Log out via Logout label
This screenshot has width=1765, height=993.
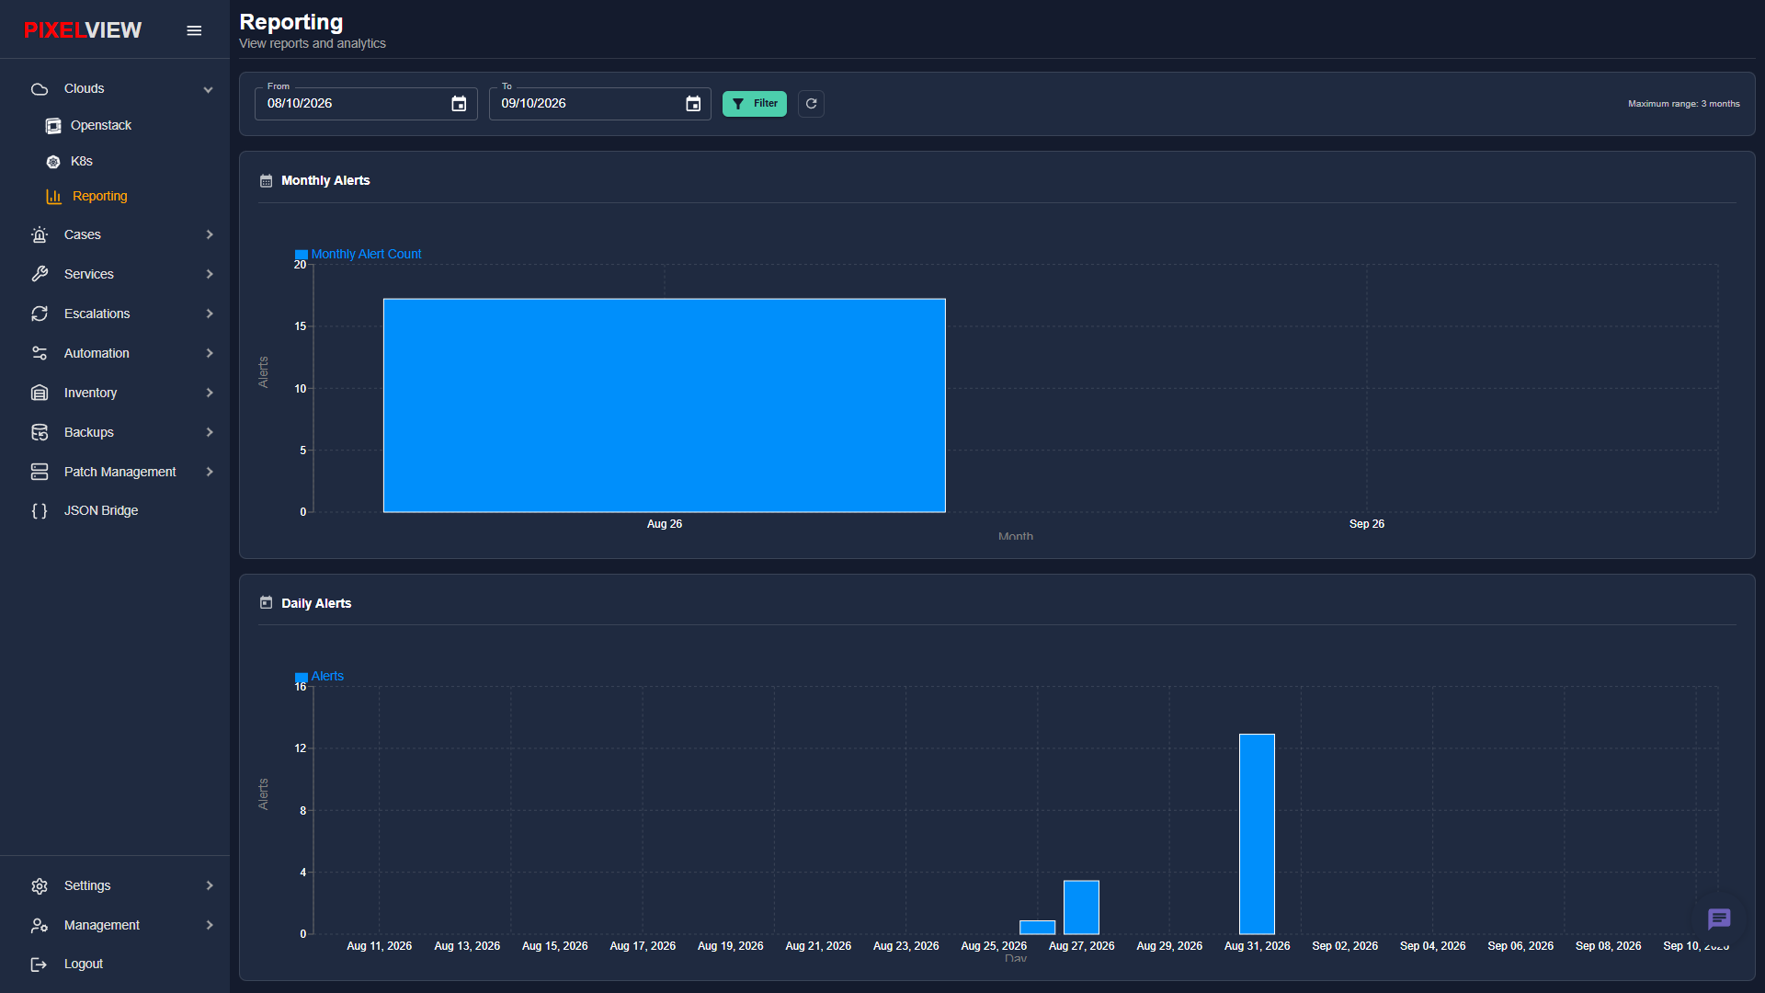[84, 964]
